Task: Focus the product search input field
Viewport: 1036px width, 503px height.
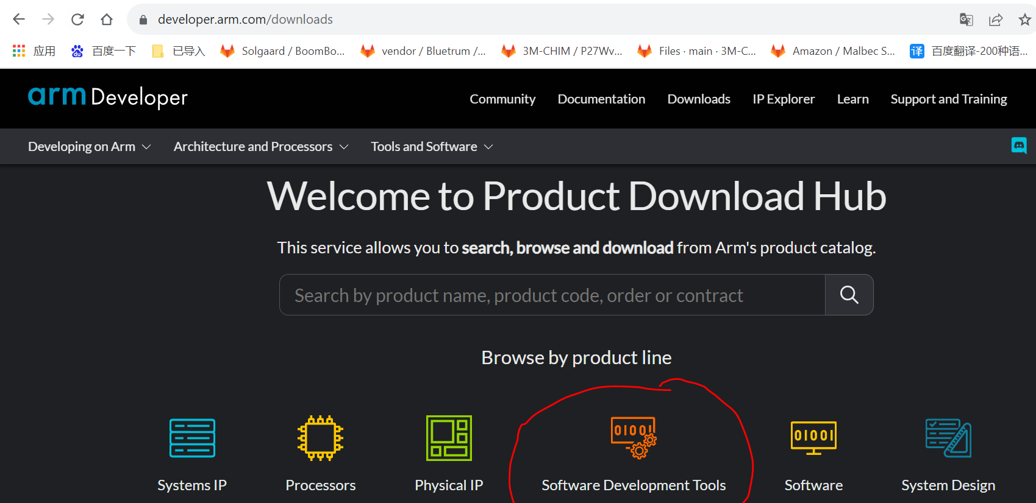Action: click(x=552, y=295)
